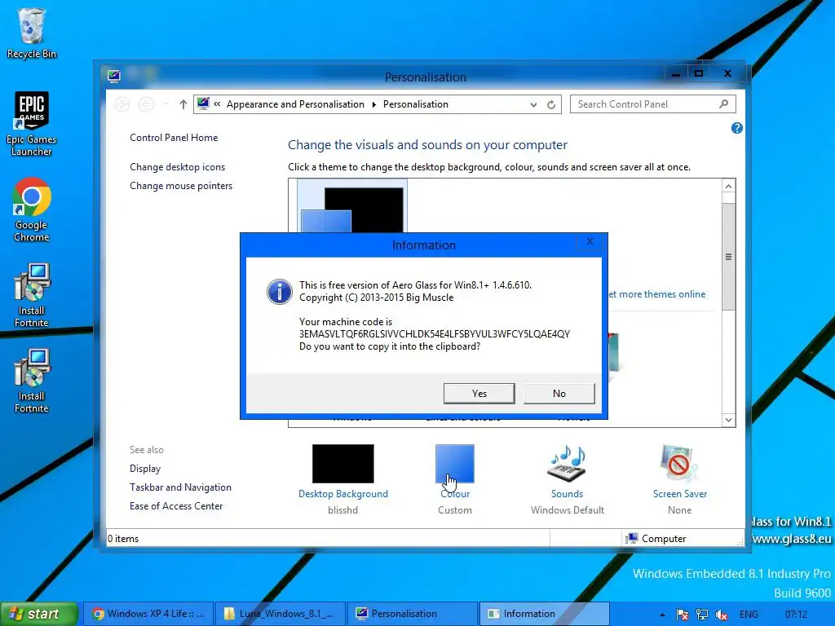Expand address bar history dropdown

[533, 105]
